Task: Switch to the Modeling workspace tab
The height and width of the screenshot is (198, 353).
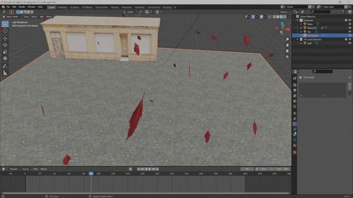Action: coord(62,7)
